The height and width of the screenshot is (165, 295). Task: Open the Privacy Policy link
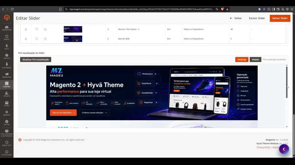coord(263,147)
